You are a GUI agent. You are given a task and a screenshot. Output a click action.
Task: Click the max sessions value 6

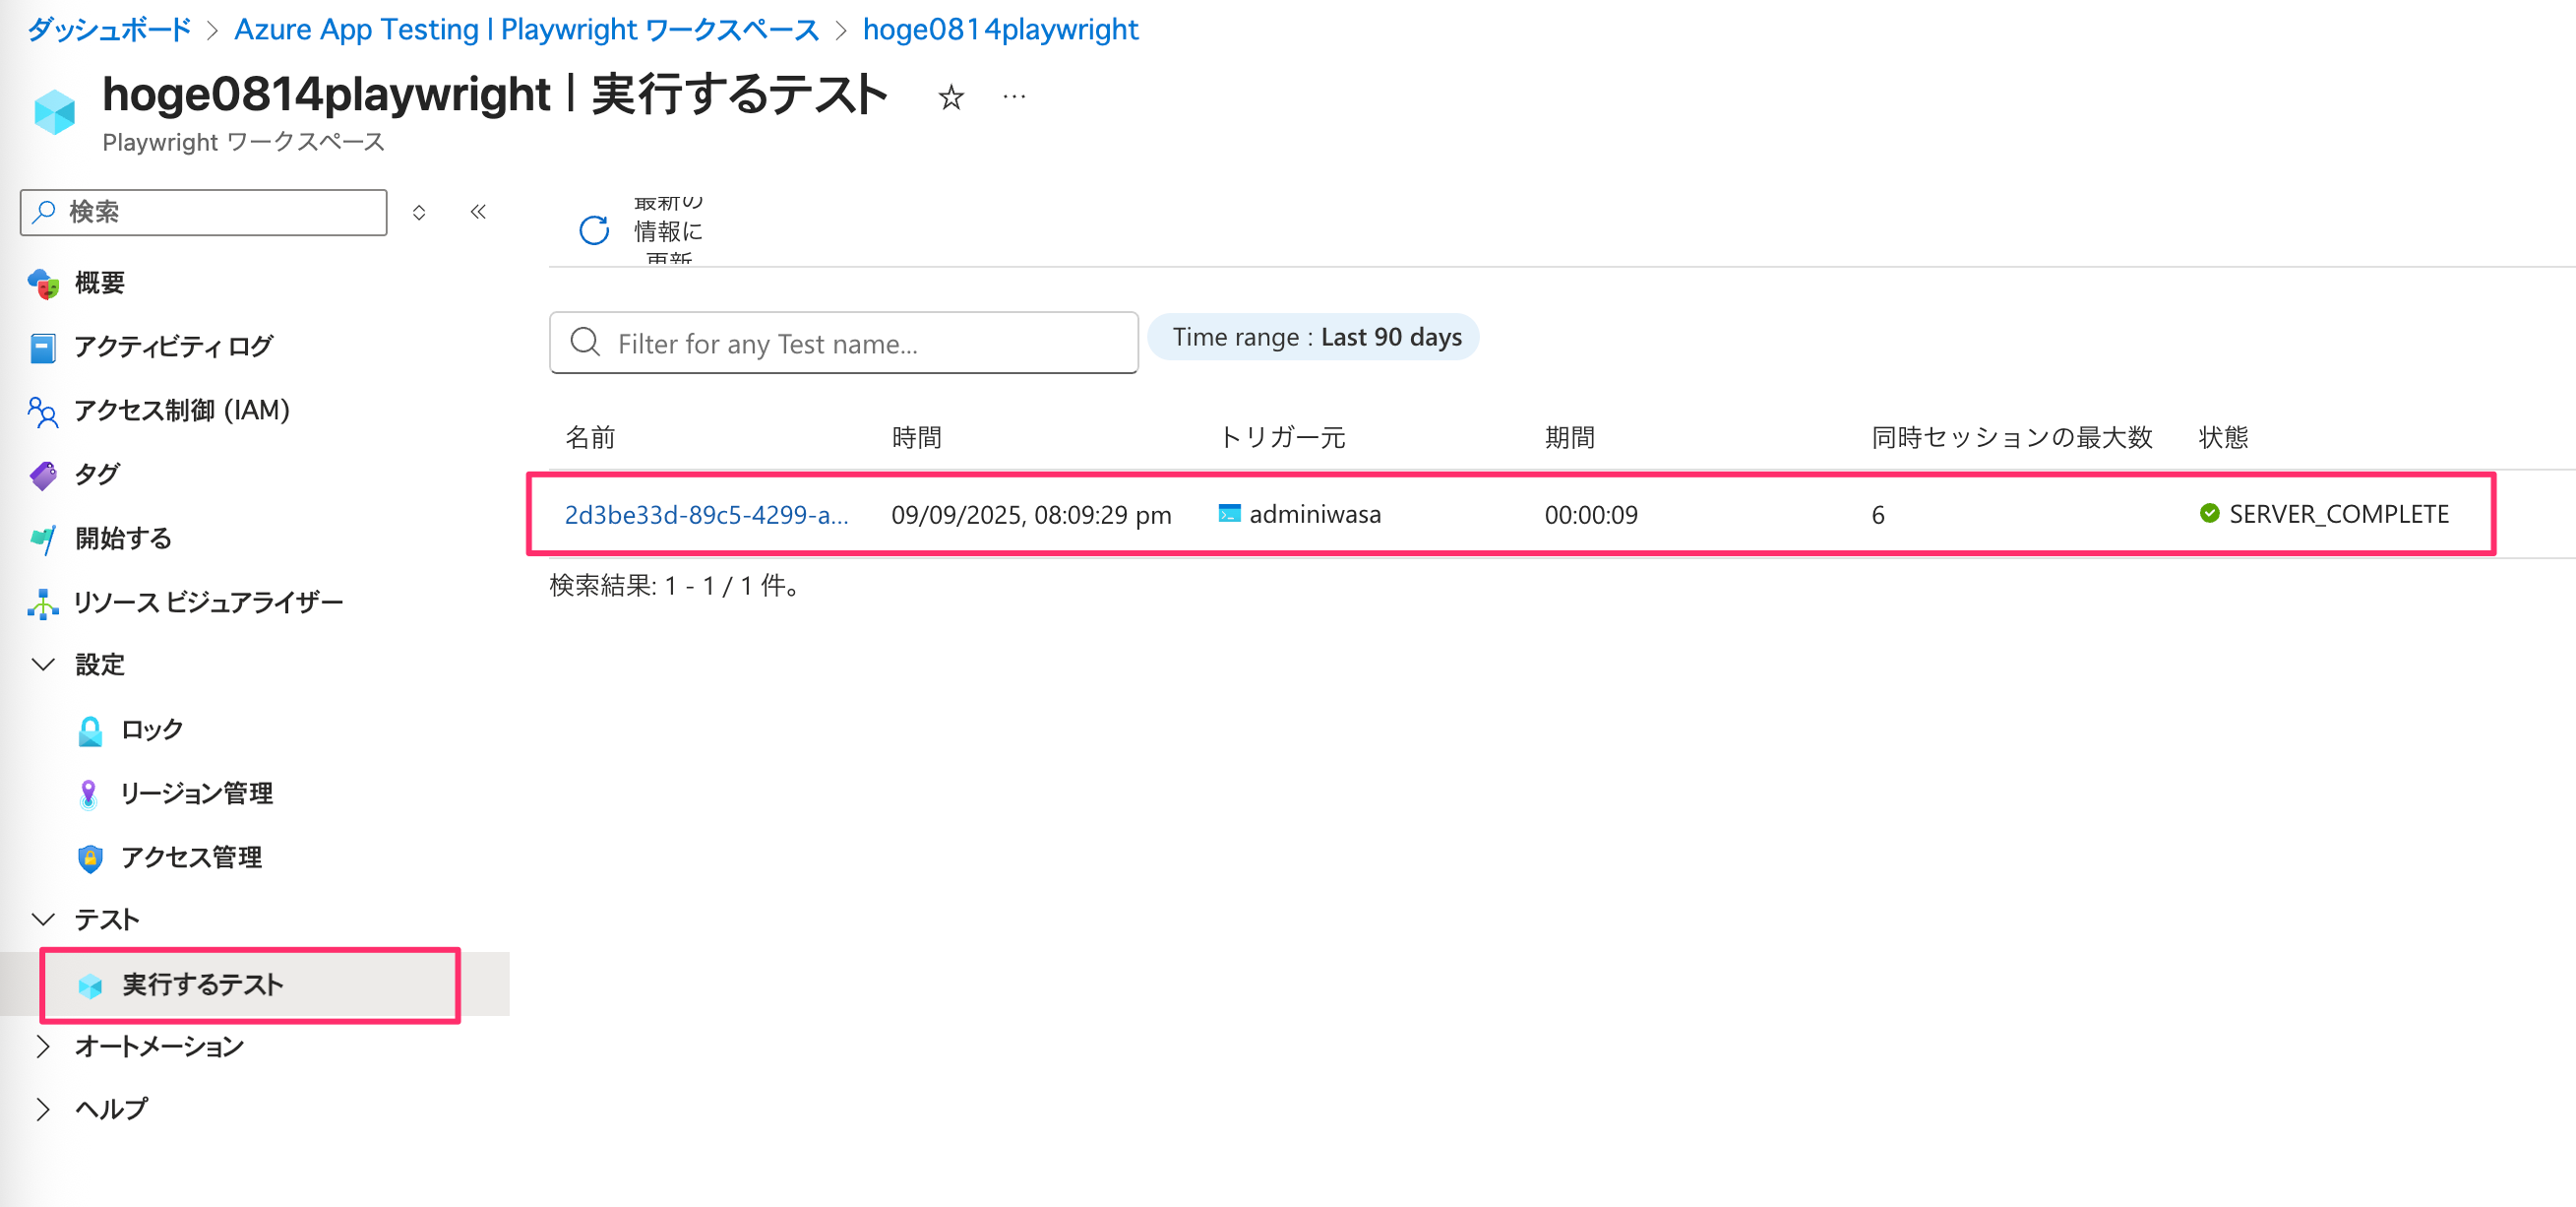click(x=1878, y=515)
